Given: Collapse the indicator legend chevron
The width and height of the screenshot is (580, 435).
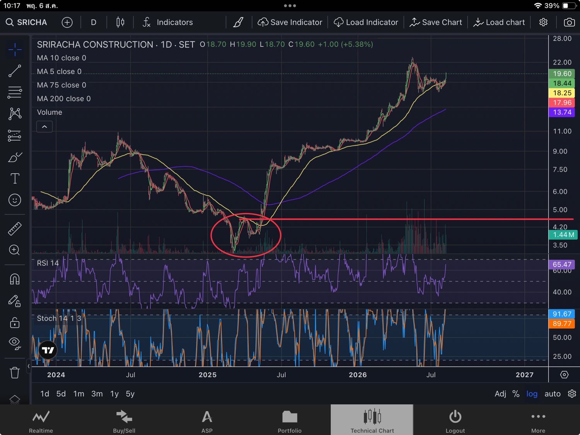Looking at the screenshot, I should pyautogui.click(x=44, y=127).
